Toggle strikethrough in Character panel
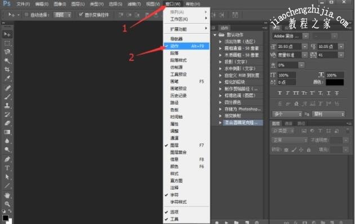The image size is (355, 224). tap(336, 93)
